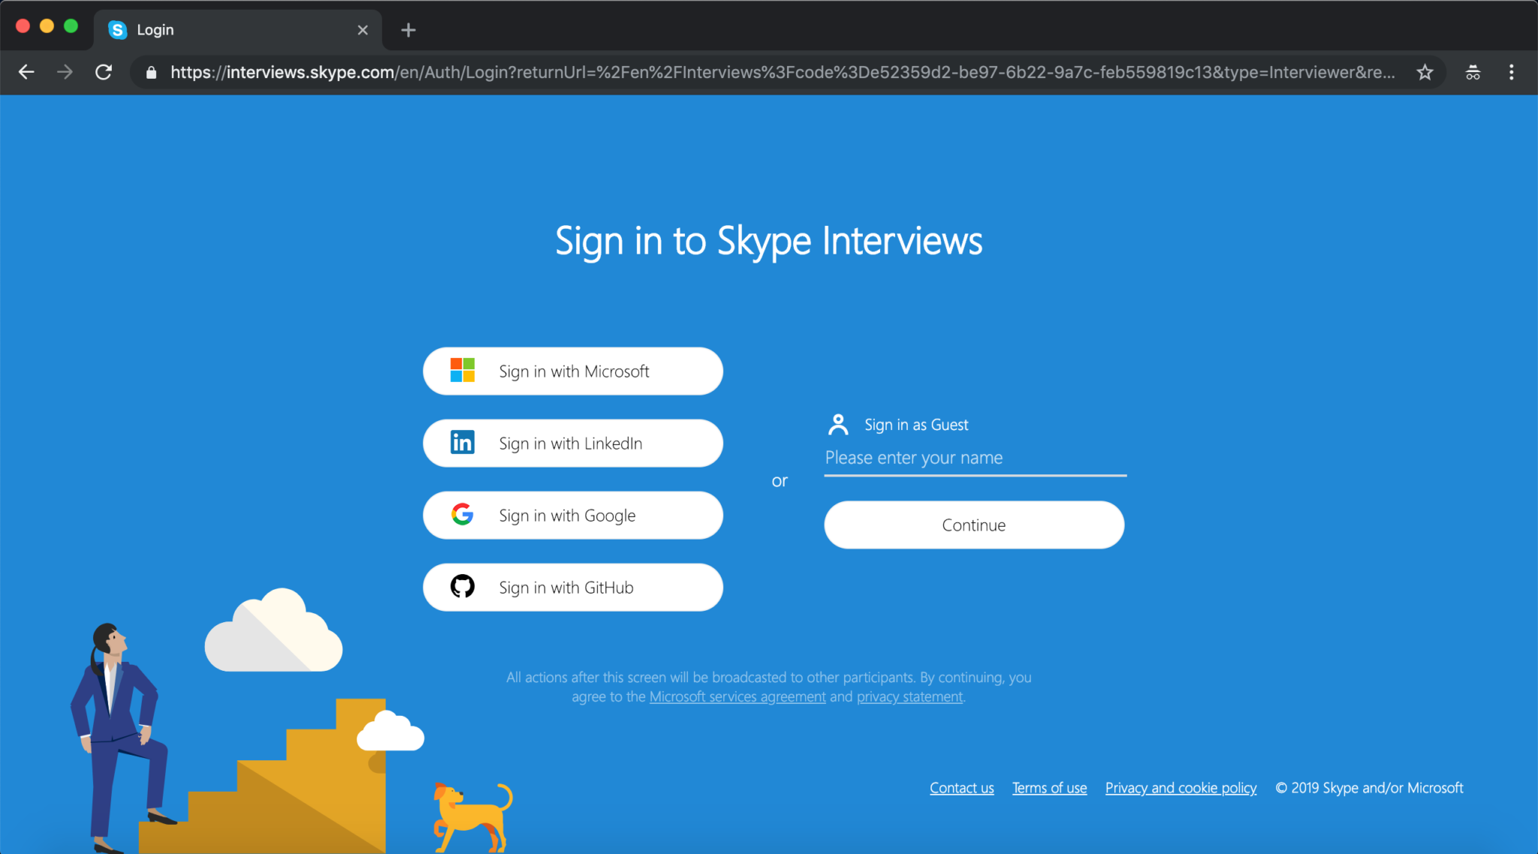Click the GitHub octocat icon
Image resolution: width=1538 pixels, height=854 pixels.
463,587
